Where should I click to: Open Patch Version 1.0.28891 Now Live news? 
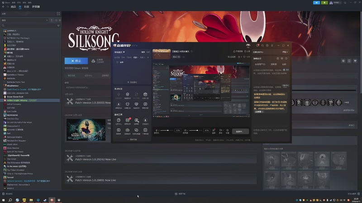click(x=161, y=179)
